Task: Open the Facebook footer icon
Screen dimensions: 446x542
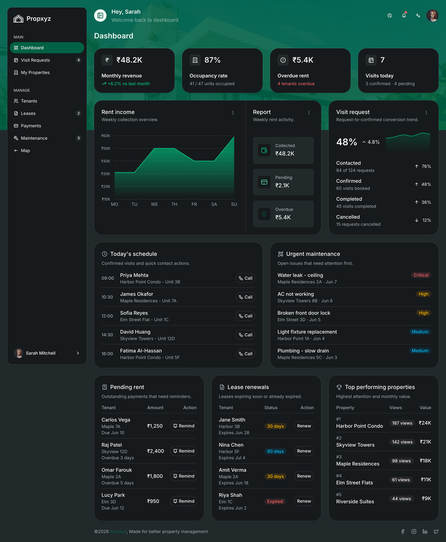Action: (x=403, y=532)
